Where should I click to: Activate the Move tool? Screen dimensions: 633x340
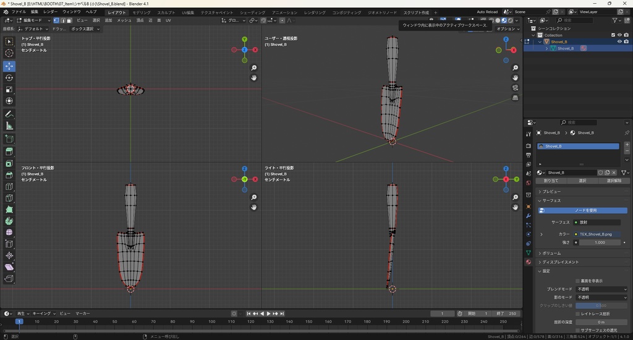(x=9, y=66)
